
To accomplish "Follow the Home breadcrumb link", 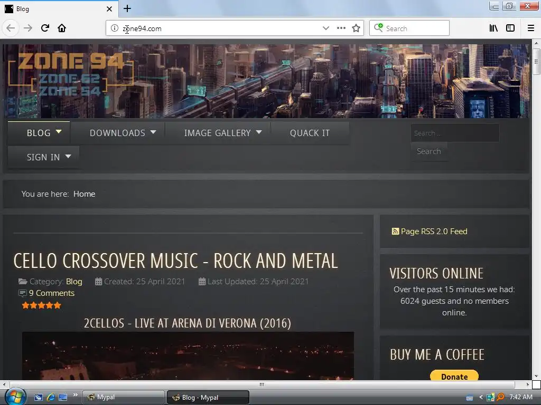I will pos(84,194).
